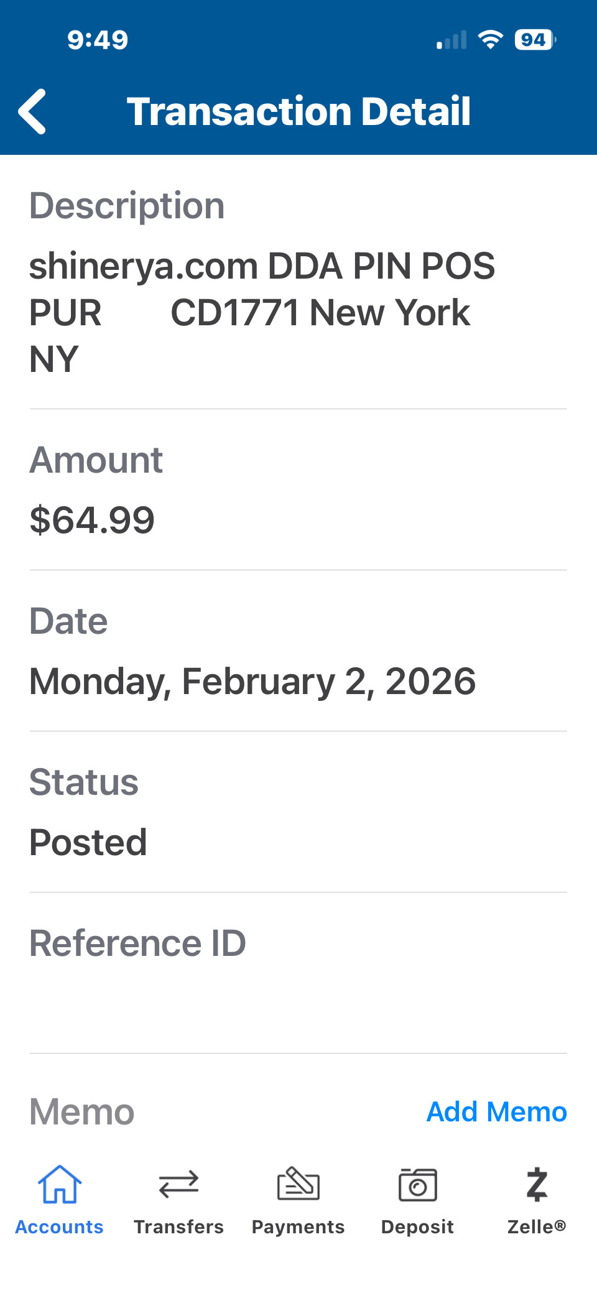Screen dimensions: 597x1293
Task: Tap the Description heading label
Action: [127, 206]
